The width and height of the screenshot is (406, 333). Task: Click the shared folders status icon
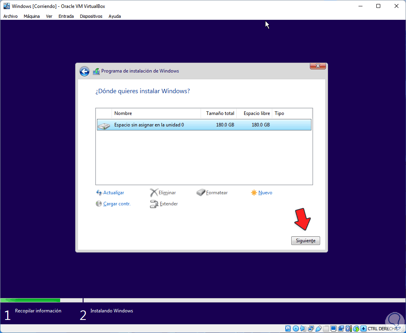326,329
